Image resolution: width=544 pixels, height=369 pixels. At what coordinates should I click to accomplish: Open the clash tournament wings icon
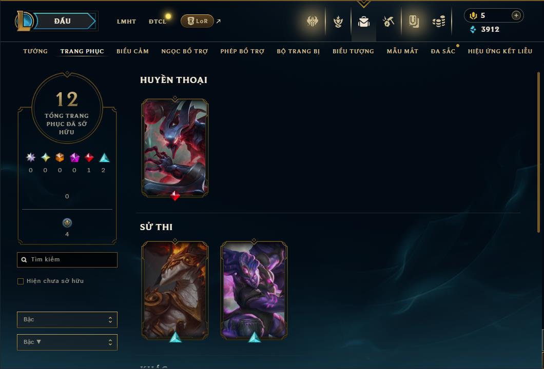click(x=312, y=22)
